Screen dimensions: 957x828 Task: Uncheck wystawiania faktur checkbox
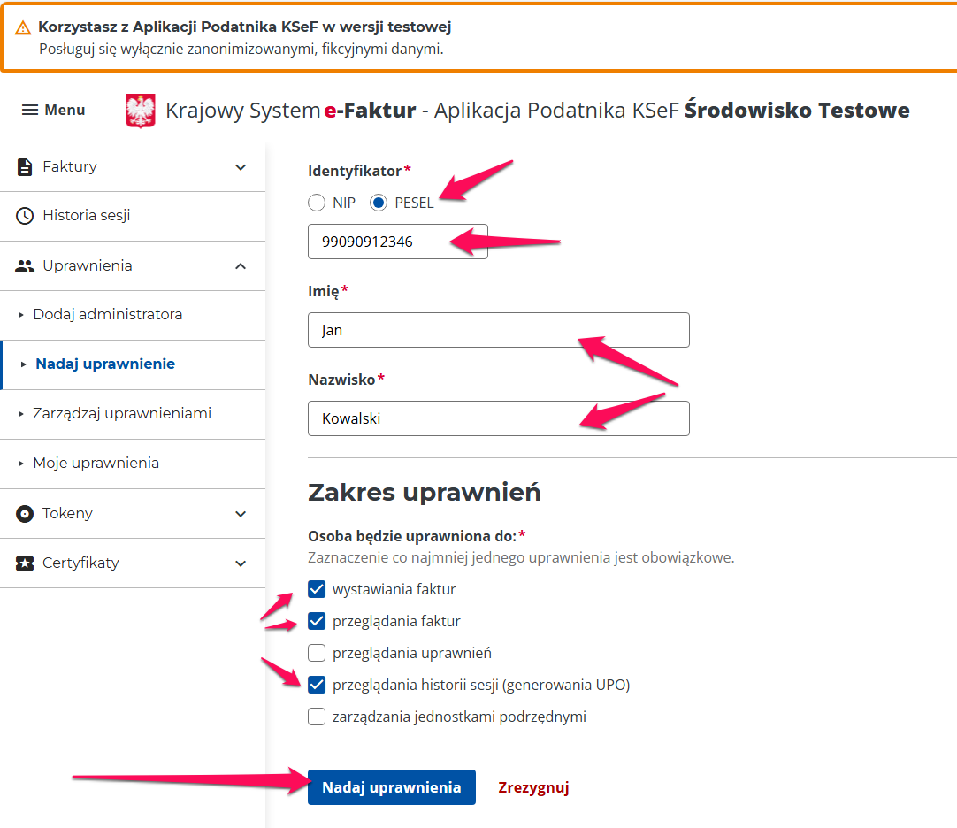click(317, 589)
